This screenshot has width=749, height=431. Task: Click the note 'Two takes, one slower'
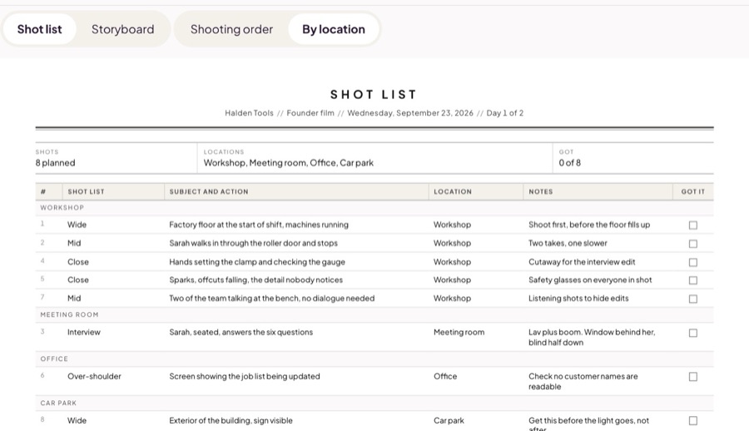568,243
